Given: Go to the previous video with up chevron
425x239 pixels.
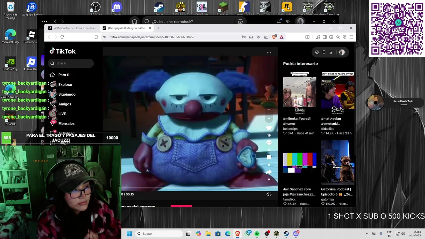Looking at the screenshot, I should click(x=269, y=110).
